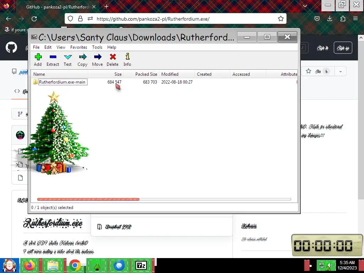The height and width of the screenshot is (273, 364).
Task: Click the volume icon in system tray
Action: pyautogui.click(x=330, y=266)
